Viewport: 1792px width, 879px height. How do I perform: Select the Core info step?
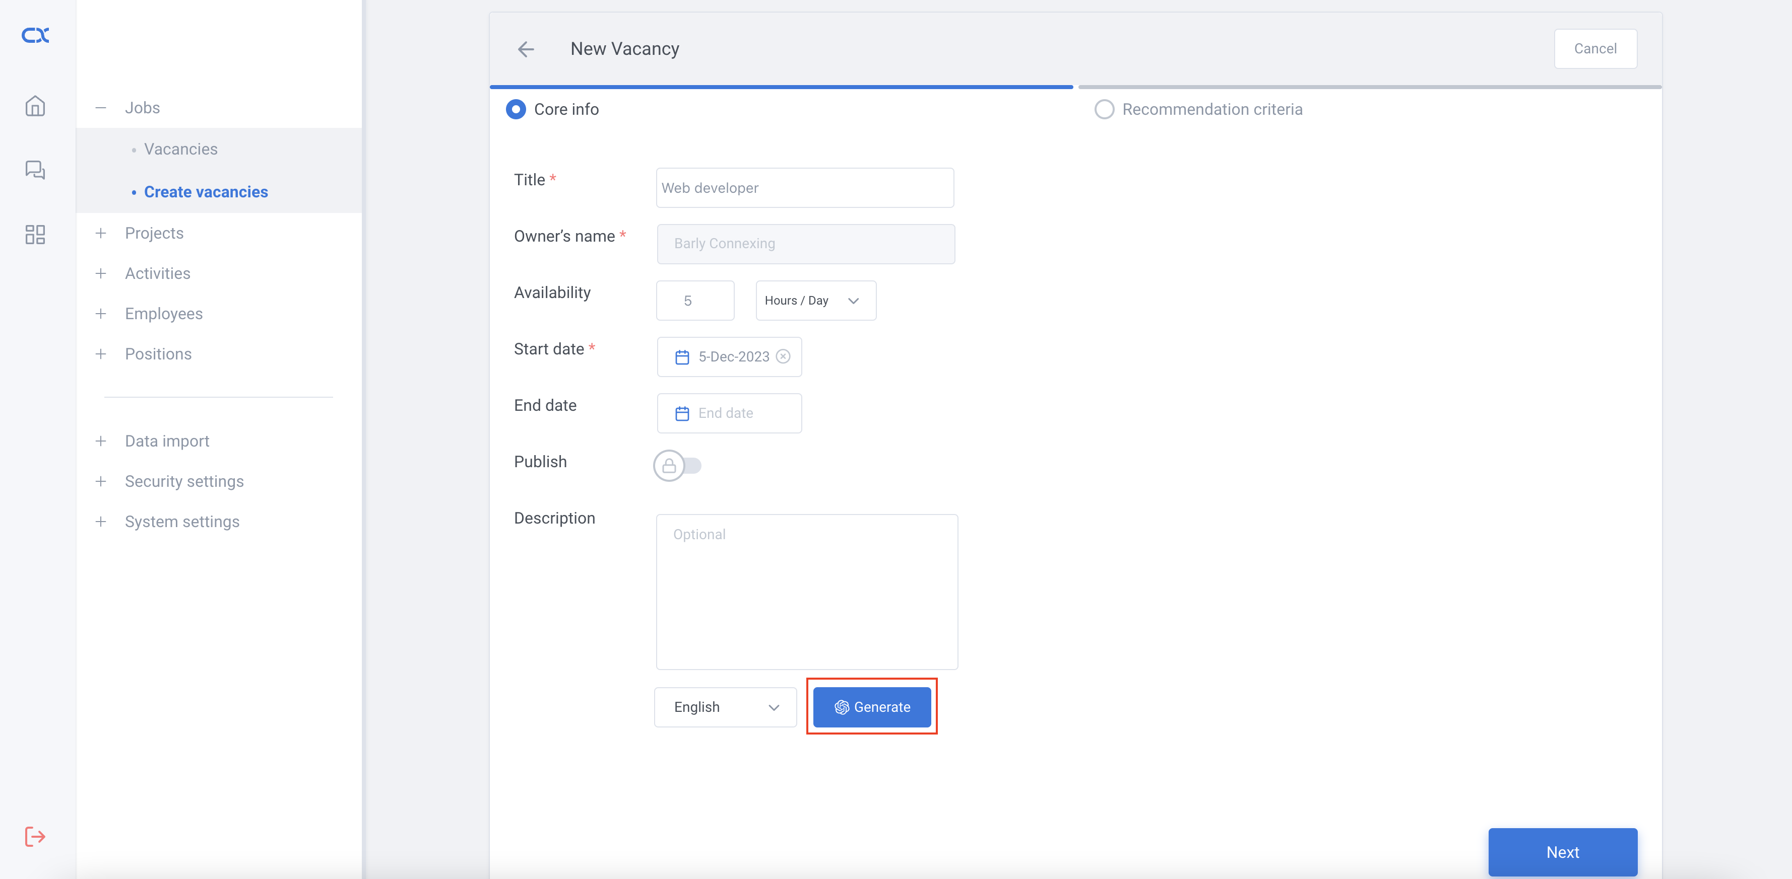point(553,110)
